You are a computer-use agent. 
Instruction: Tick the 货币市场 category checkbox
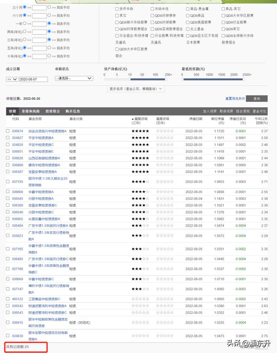click(117, 9)
